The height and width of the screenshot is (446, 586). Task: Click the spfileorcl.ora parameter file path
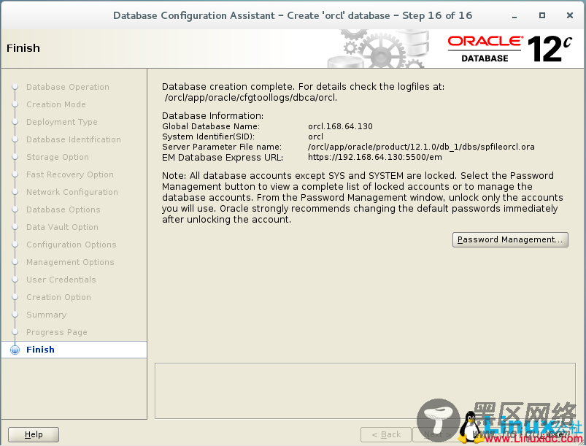click(421, 147)
